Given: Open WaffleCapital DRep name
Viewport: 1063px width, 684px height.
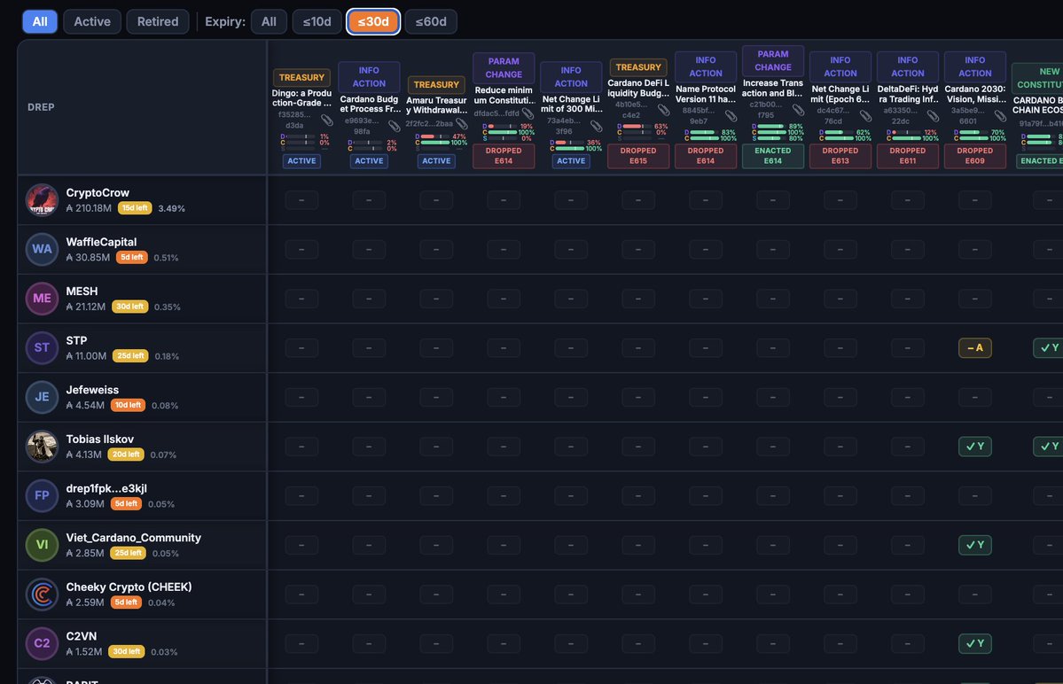Looking at the screenshot, I should pos(101,242).
